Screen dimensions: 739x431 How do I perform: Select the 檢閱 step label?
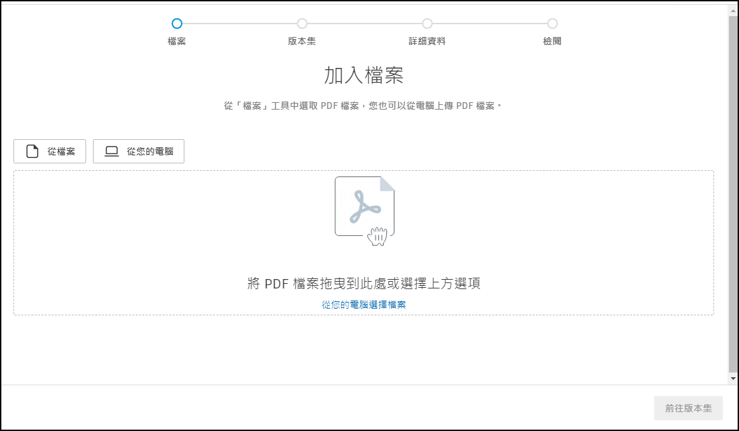(x=553, y=40)
